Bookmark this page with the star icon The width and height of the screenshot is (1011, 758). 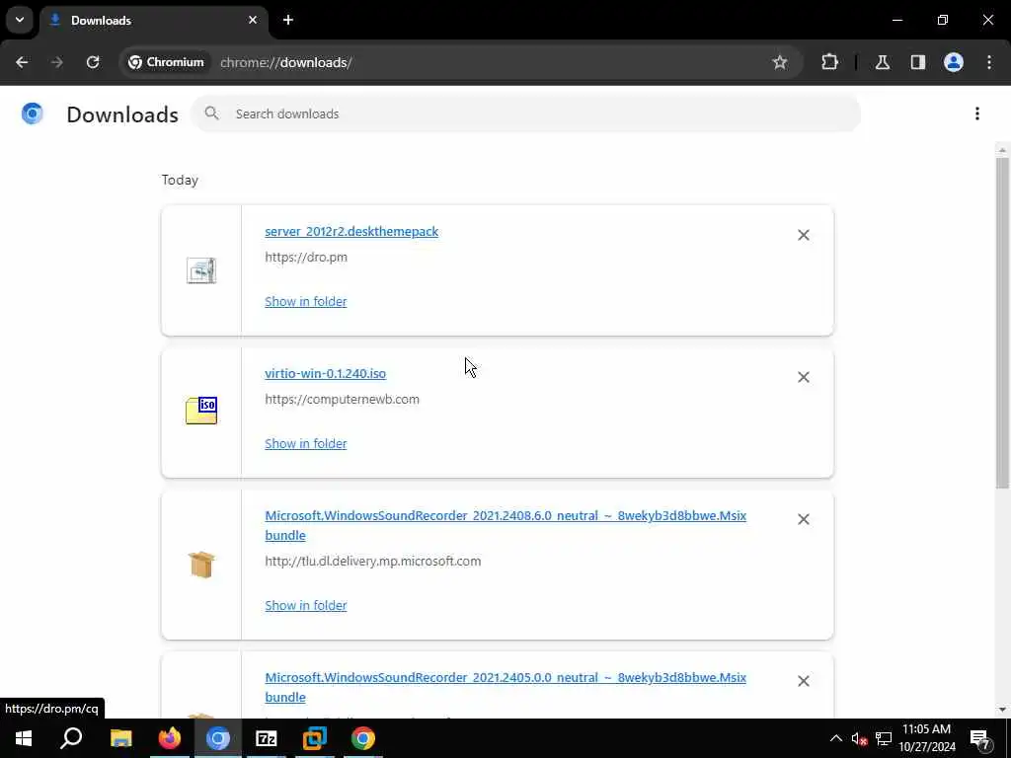(780, 62)
